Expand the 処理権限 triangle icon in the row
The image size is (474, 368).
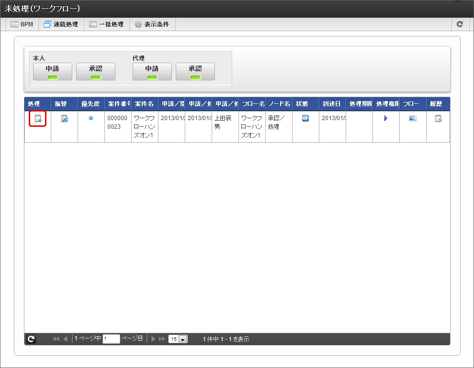pyautogui.click(x=385, y=118)
